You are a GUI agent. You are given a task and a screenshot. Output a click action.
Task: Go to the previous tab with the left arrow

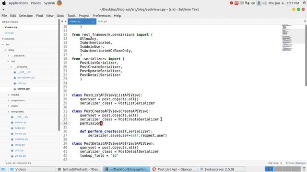pos(62,21)
